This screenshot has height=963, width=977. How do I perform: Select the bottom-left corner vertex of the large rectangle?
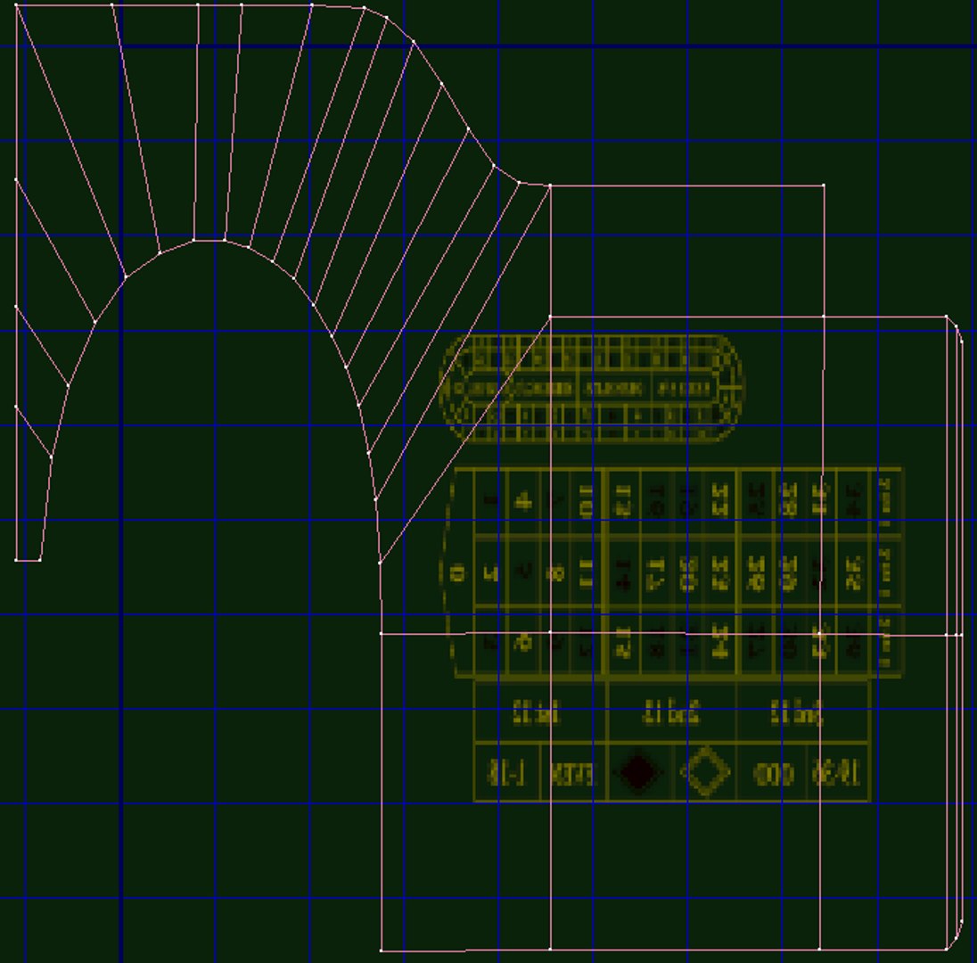tap(381, 951)
